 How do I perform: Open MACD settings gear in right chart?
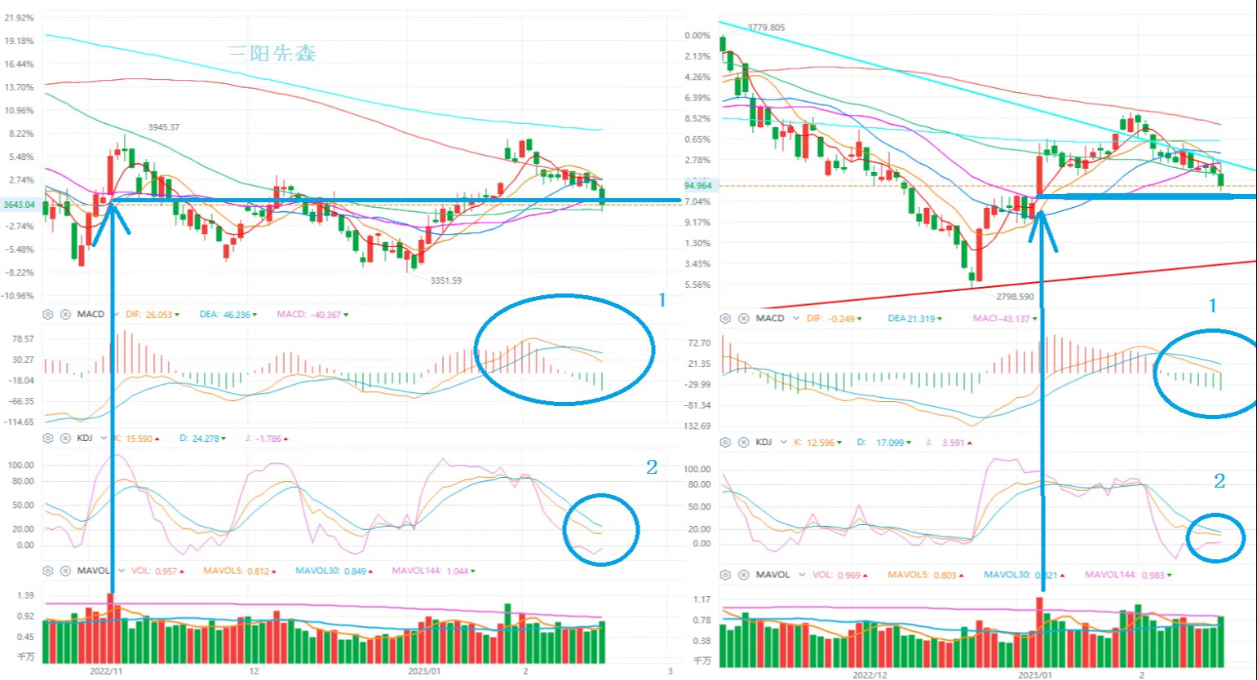[x=727, y=318]
